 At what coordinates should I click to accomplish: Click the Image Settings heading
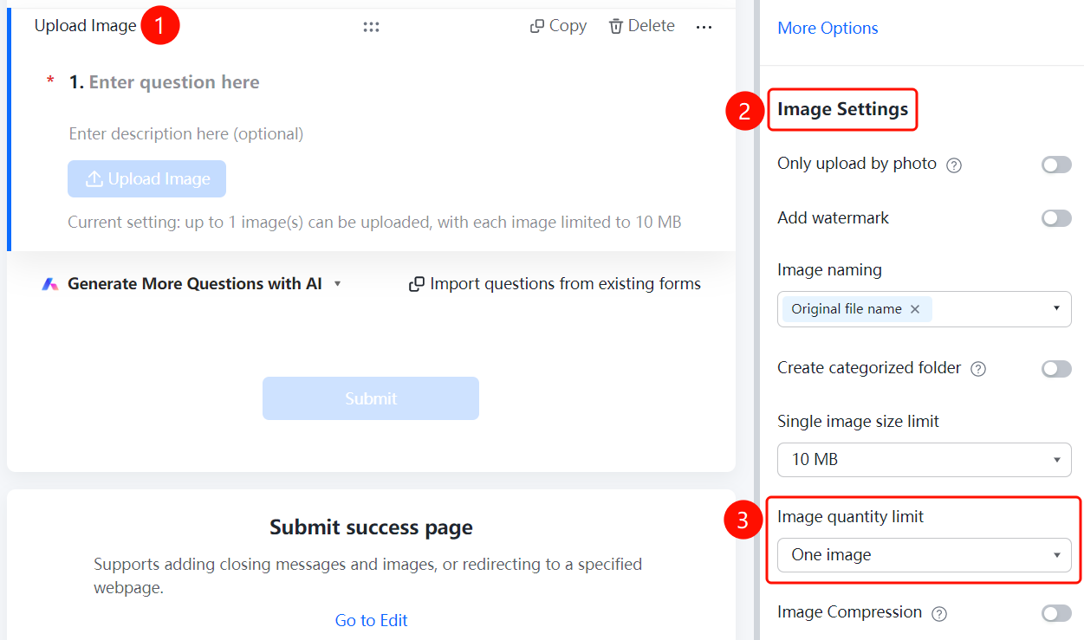pos(842,109)
